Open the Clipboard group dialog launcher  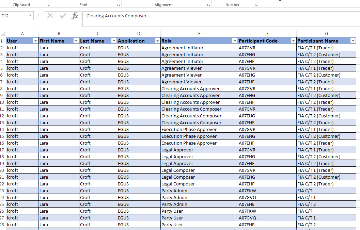point(48,5)
